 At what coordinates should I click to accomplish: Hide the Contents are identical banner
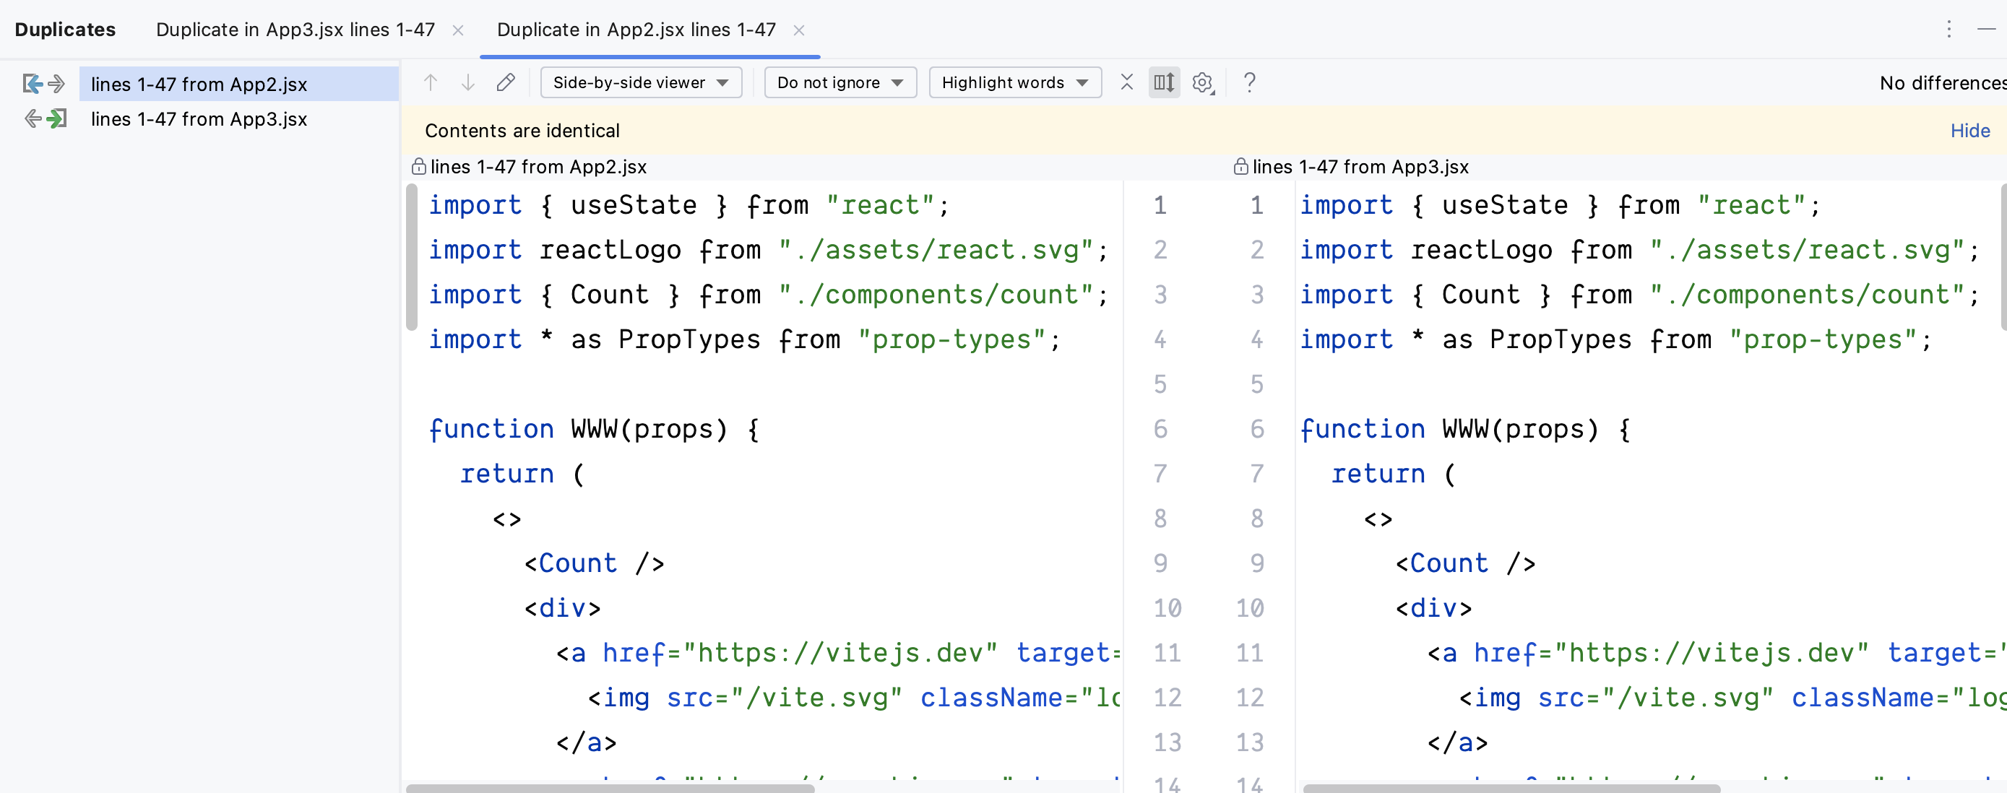click(1969, 131)
